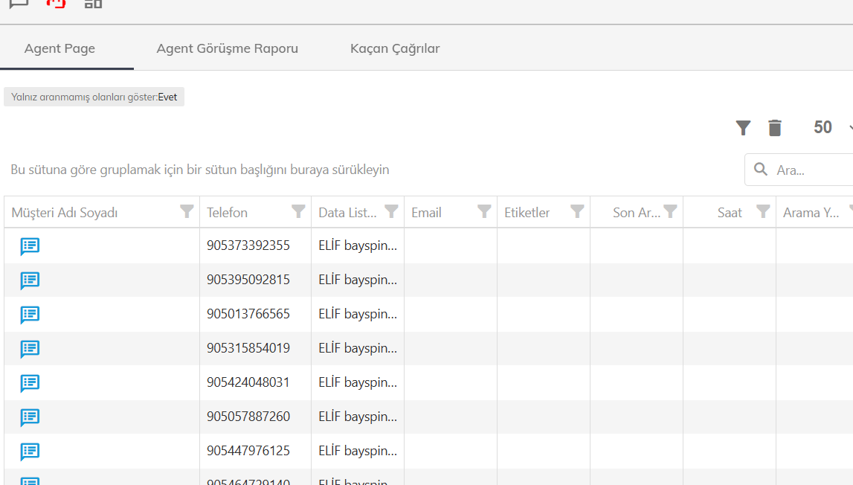Select the Agent Page tab
This screenshot has width=853, height=485.
(59, 48)
